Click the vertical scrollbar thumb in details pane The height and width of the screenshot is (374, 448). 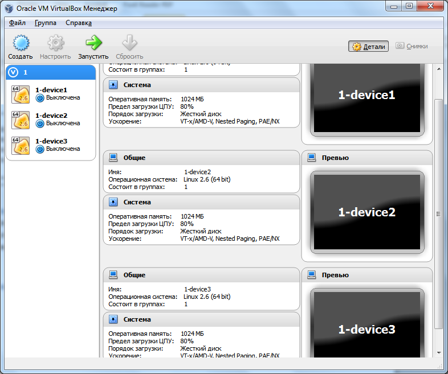pyautogui.click(x=439, y=214)
